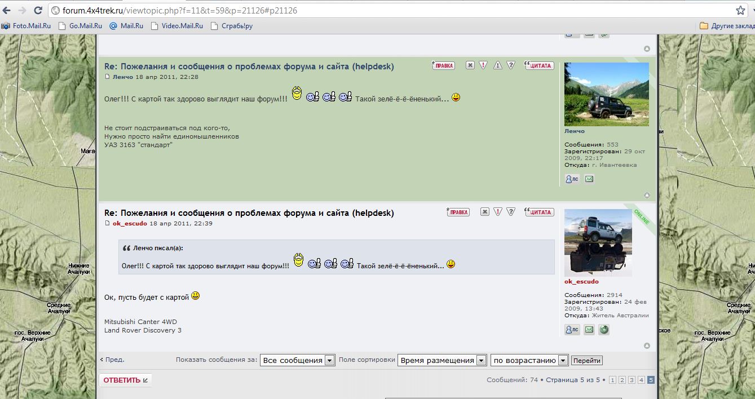The height and width of the screenshot is (399, 755).
Task: Open ok_escudo's website via the globe icon
Action: (604, 330)
